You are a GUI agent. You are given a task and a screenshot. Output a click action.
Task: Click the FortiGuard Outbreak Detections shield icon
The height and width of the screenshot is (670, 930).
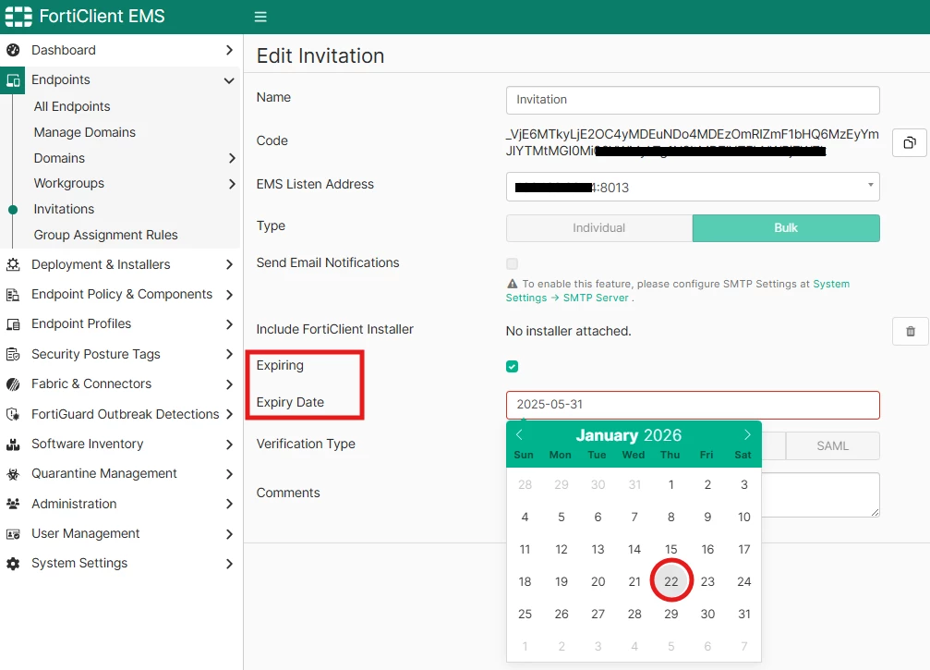(x=12, y=414)
